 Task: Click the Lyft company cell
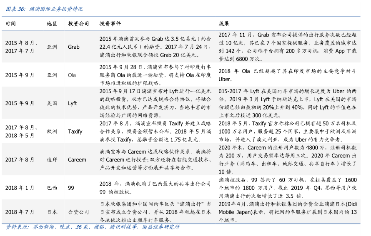pos(73,103)
